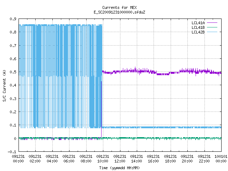Click the green LCL41B legend line sample

pos(212,27)
